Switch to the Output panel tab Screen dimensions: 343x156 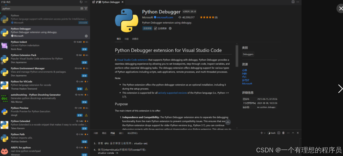104,133
